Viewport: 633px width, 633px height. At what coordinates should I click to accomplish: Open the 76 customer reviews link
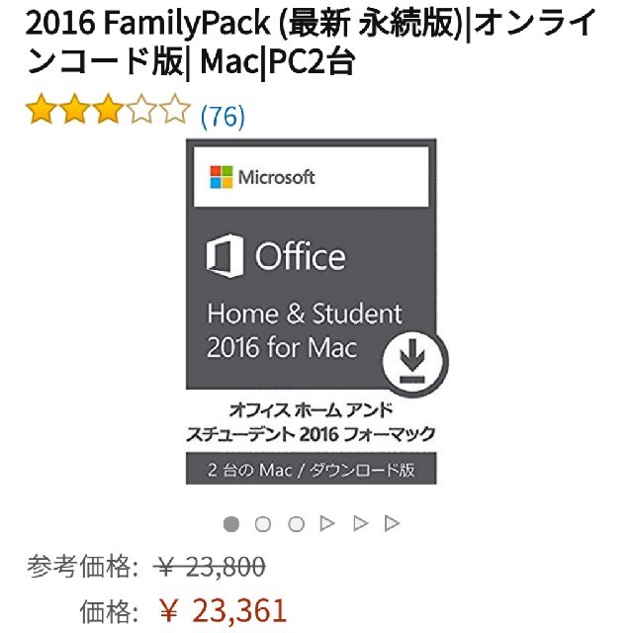point(223,117)
